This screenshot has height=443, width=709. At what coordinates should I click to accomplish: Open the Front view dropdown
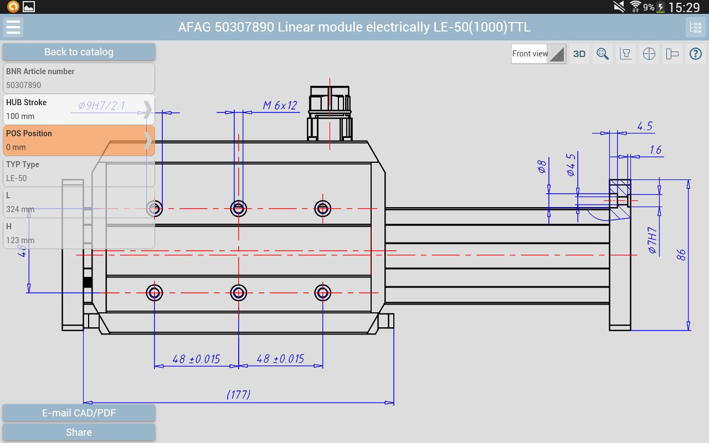pyautogui.click(x=538, y=54)
